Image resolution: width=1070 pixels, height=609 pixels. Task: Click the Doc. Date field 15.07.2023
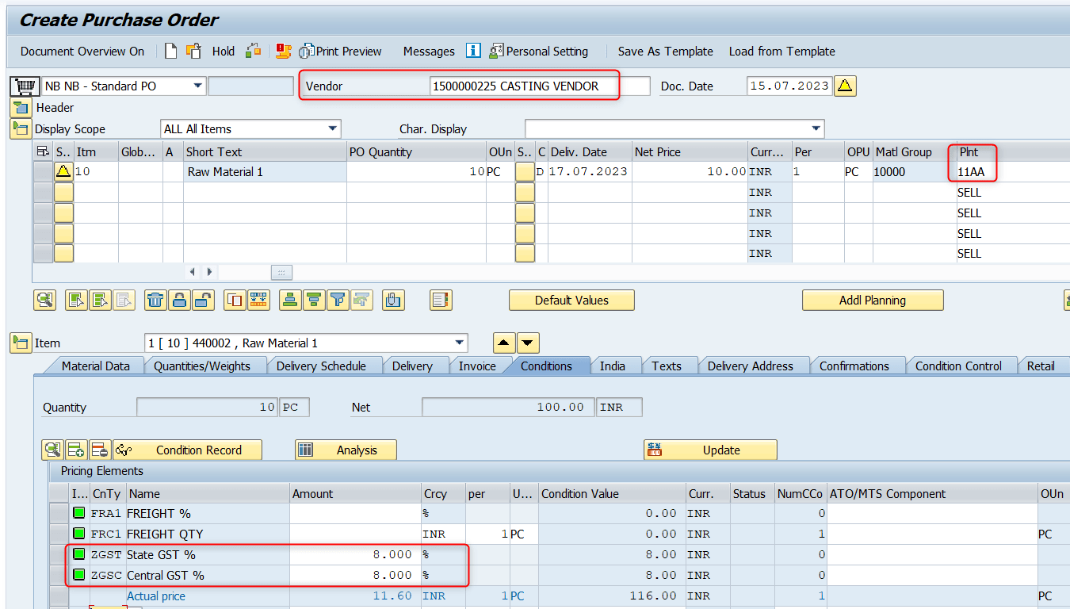click(x=789, y=86)
